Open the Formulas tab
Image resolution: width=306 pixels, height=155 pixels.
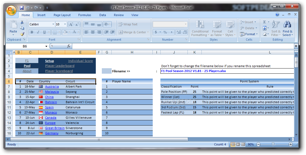pyautogui.click(x=85, y=15)
